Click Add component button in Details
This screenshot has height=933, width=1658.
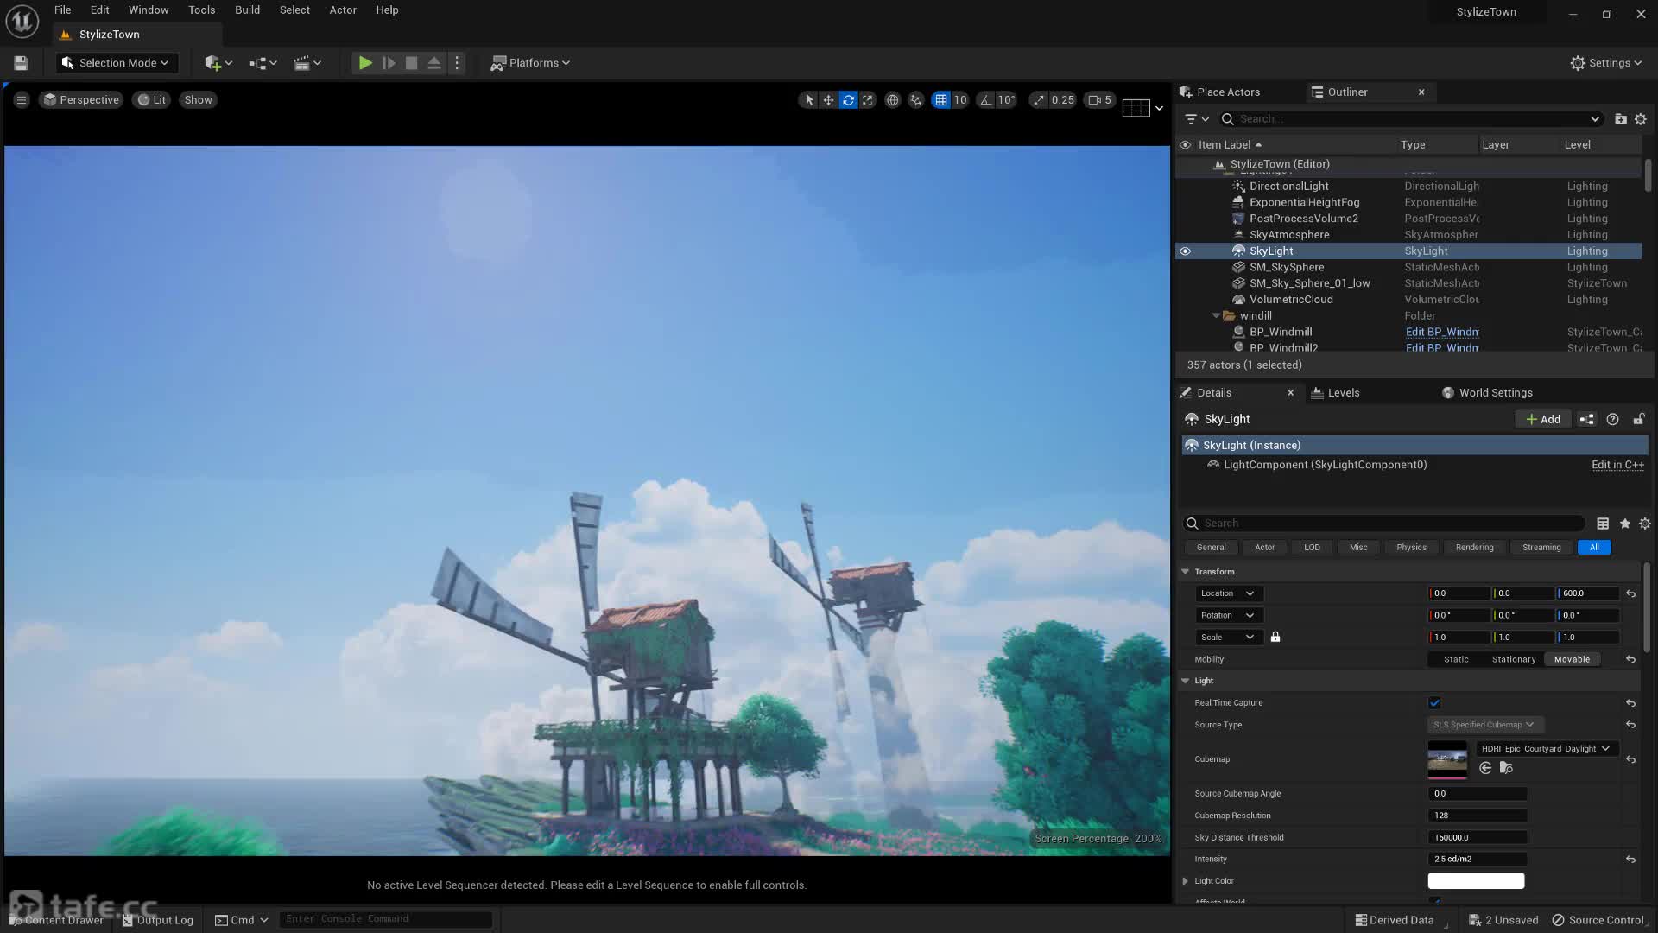point(1543,419)
